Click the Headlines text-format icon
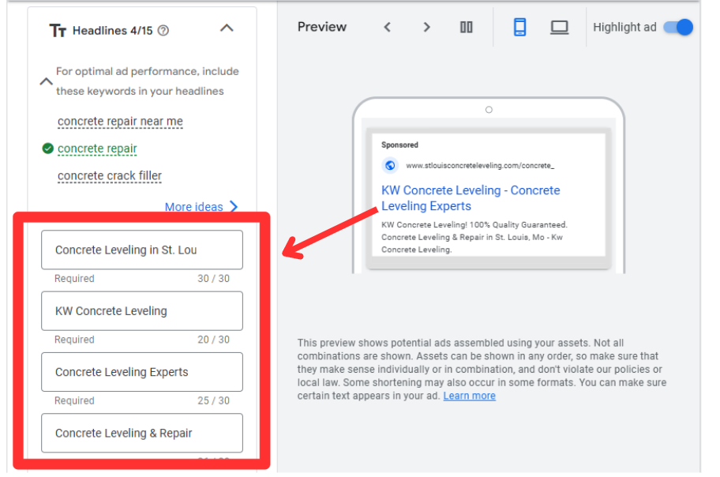This screenshot has height=477, width=720. point(58,31)
